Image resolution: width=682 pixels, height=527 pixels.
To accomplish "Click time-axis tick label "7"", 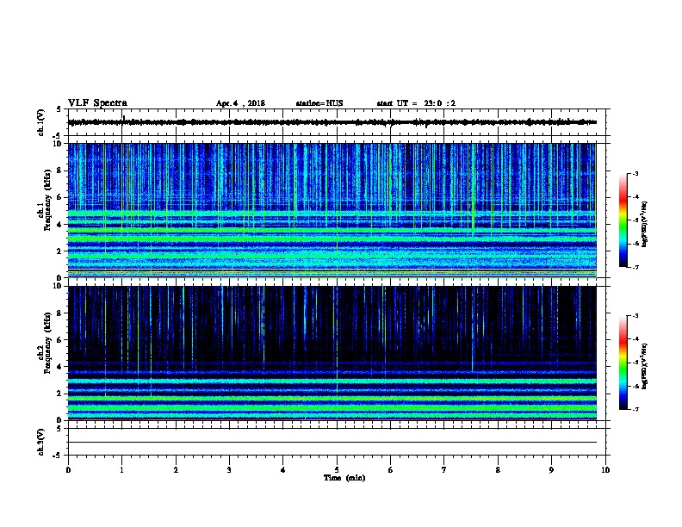I will point(444,470).
